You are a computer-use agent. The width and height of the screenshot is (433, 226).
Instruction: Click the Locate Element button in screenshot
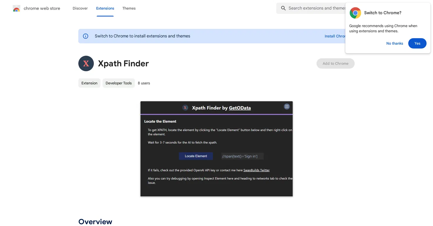pyautogui.click(x=196, y=156)
